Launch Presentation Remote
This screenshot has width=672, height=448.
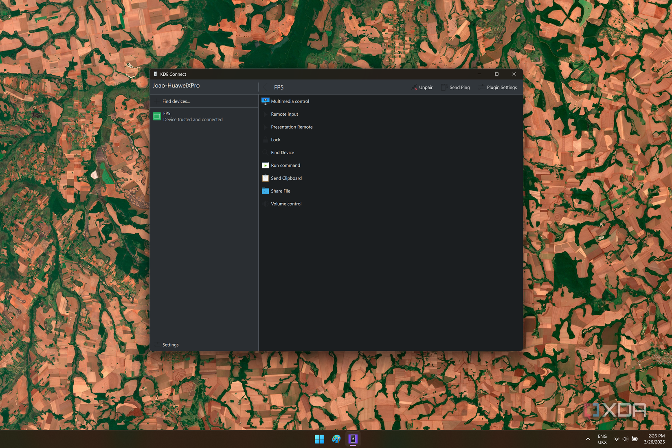click(390, 127)
